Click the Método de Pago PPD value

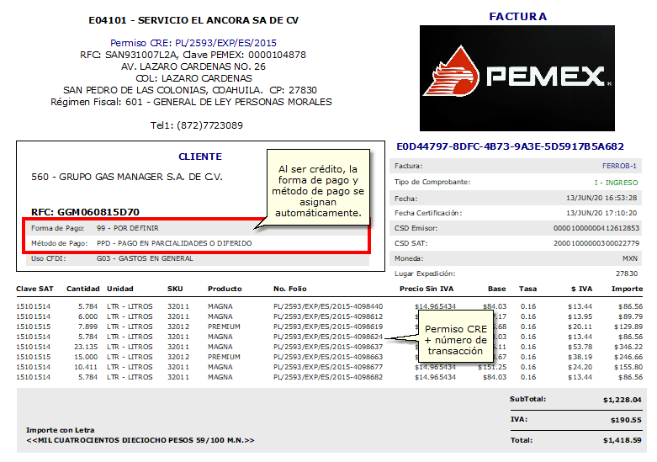pos(174,243)
